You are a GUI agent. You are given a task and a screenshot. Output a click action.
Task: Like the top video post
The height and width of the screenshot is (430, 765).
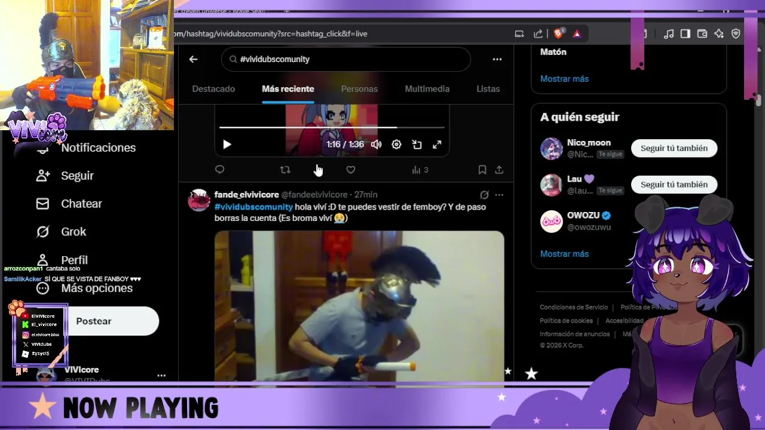(351, 170)
